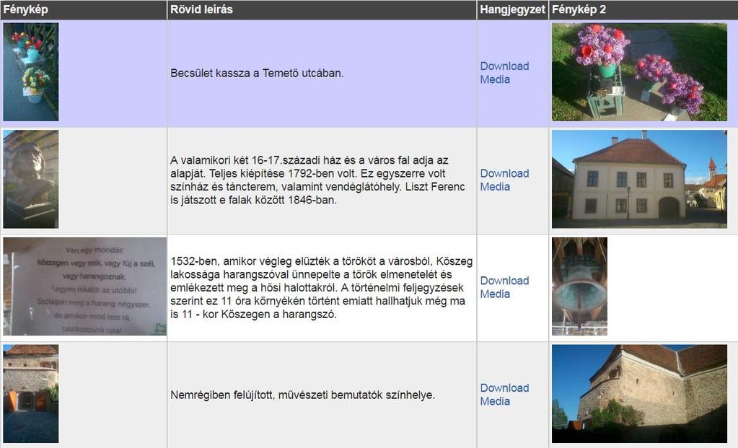Open flower pots thumbnail in Becsület kassza row
738x448 pixels.
click(x=31, y=72)
